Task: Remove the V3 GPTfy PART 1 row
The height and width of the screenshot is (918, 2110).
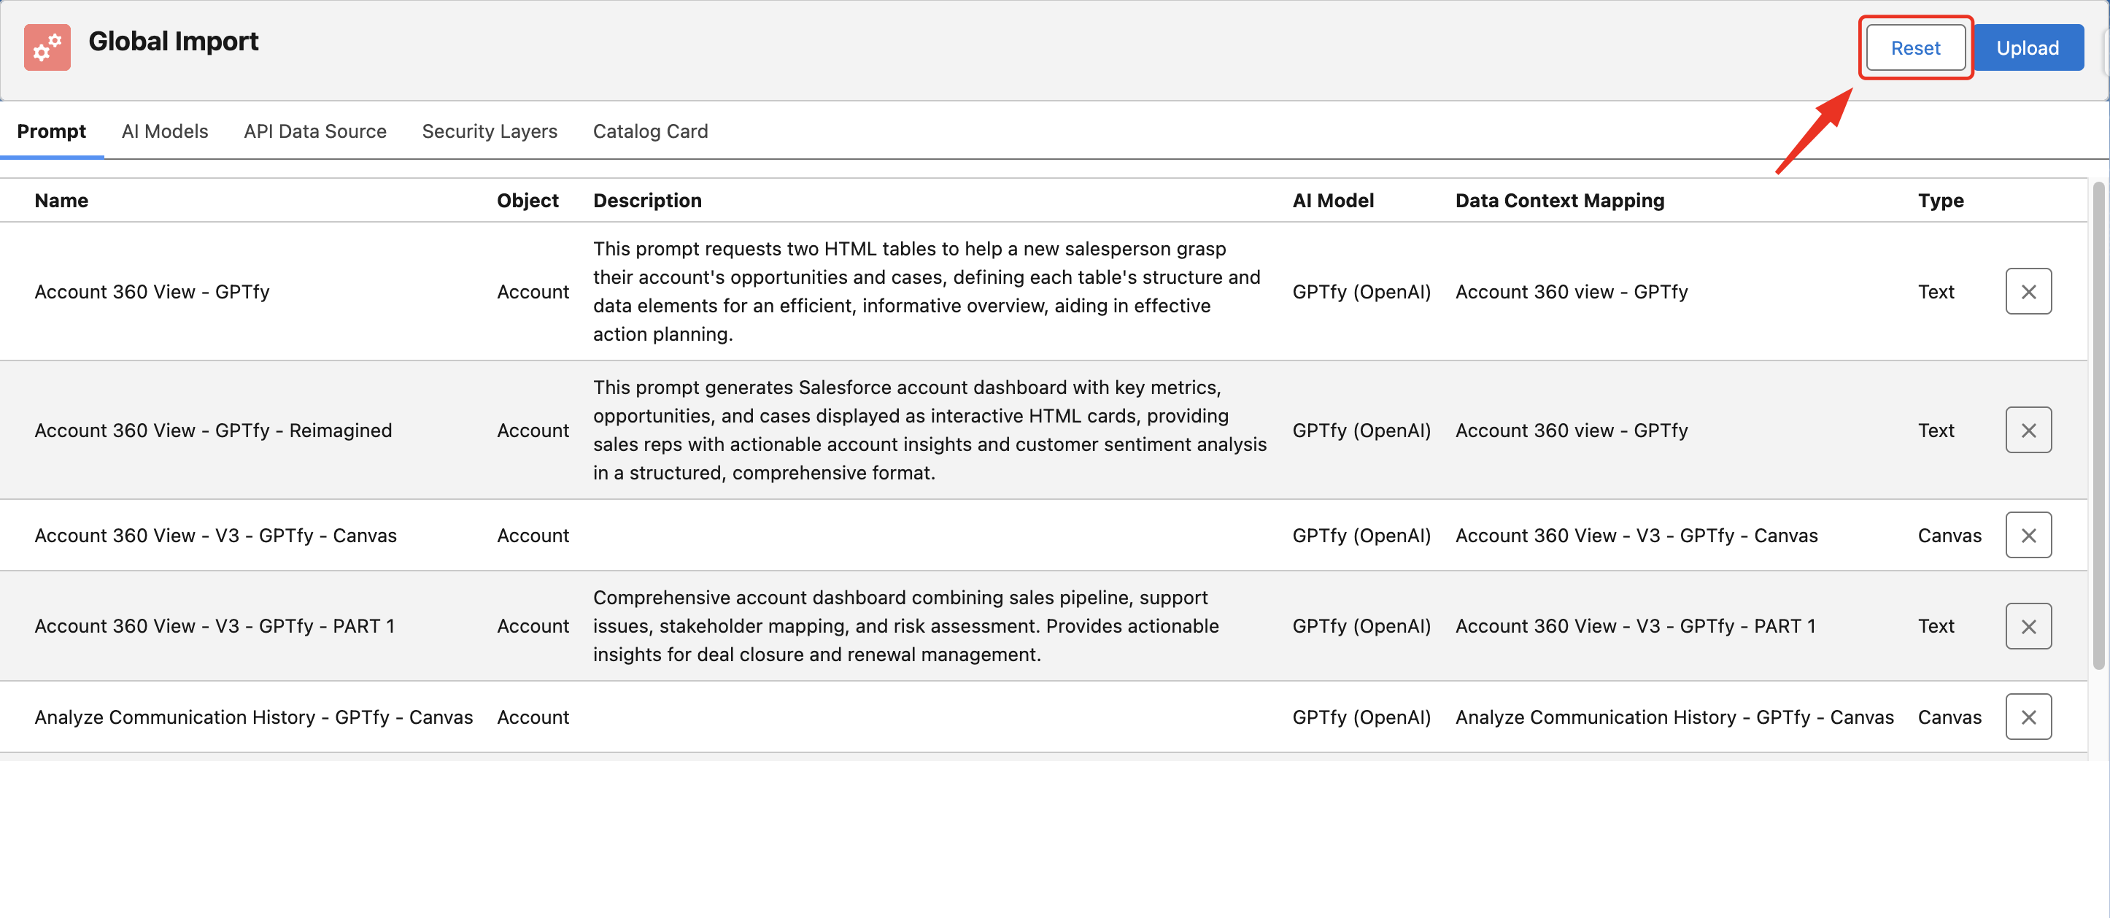Action: pos(2028,625)
